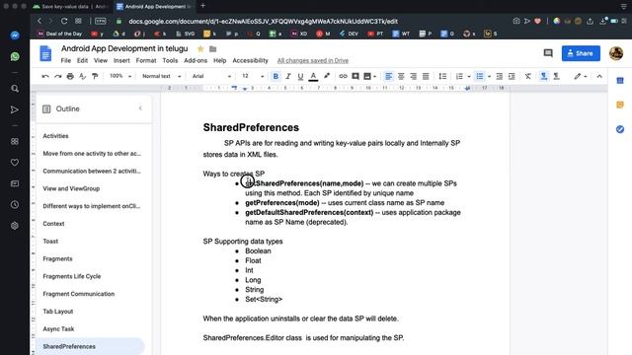Hide the menus with caret icon
This screenshot has height=355, width=632.
[599, 76]
